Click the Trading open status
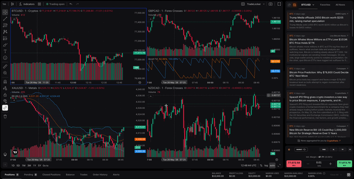The width and height of the screenshot is (354, 179). (x=55, y=4)
